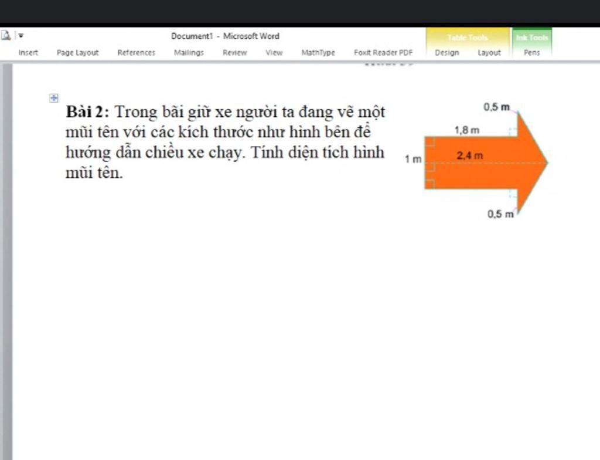600x460 pixels.
Task: Click the orange arrow picture
Action: (486, 163)
